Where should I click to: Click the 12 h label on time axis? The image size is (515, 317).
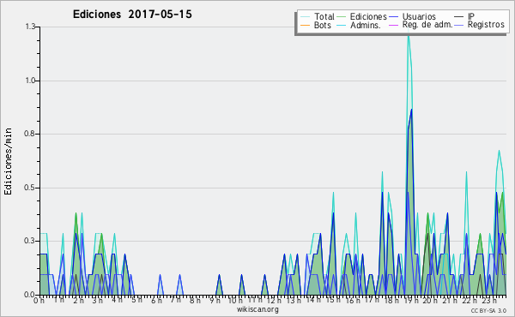(x=274, y=300)
